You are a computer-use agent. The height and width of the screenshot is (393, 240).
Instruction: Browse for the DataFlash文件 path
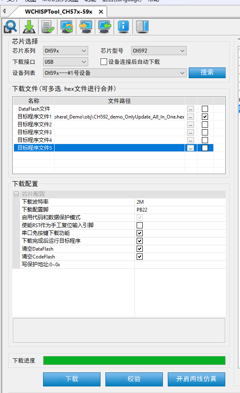coord(190,109)
